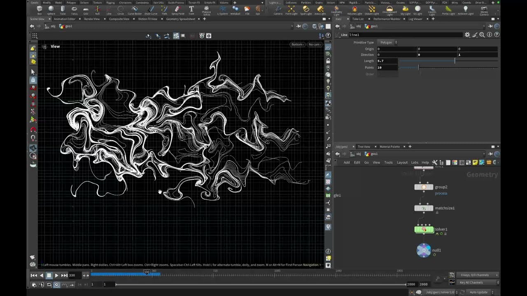Expand the scene view path dropdown arrow
The width and height of the screenshot is (527, 296).
coord(292,26)
